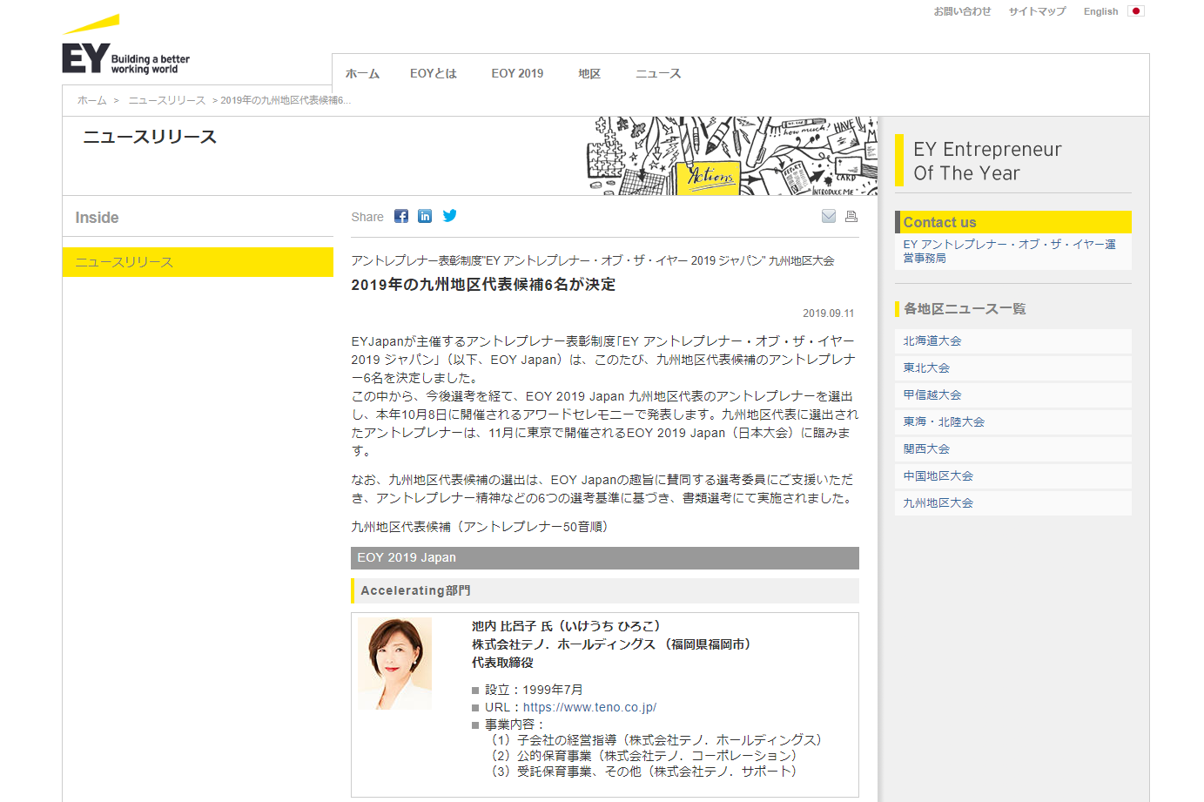Click the Actions doodle banner image
Image resolution: width=1204 pixels, height=802 pixels.
click(731, 156)
